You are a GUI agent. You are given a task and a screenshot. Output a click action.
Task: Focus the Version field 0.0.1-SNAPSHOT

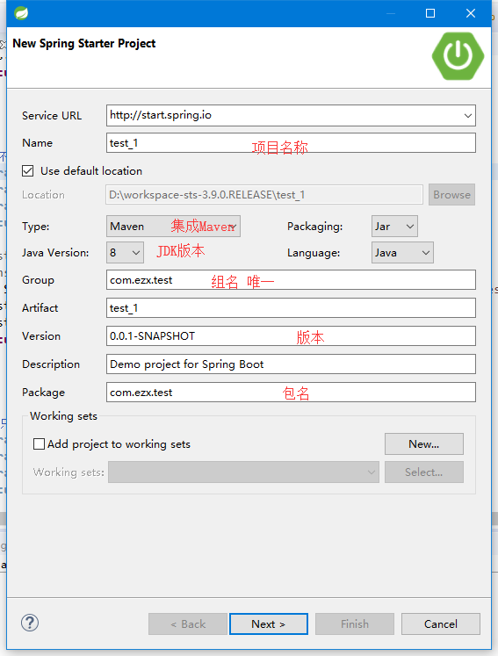(x=291, y=336)
